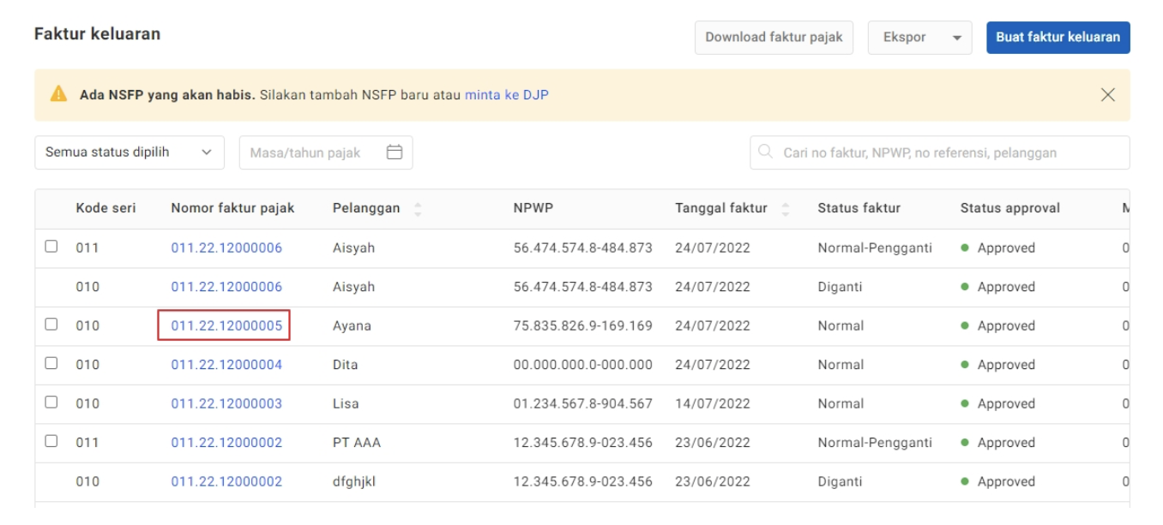Viewport: 1163px width, 525px height.
Task: Click Normal status in Ayana row
Action: coord(841,326)
